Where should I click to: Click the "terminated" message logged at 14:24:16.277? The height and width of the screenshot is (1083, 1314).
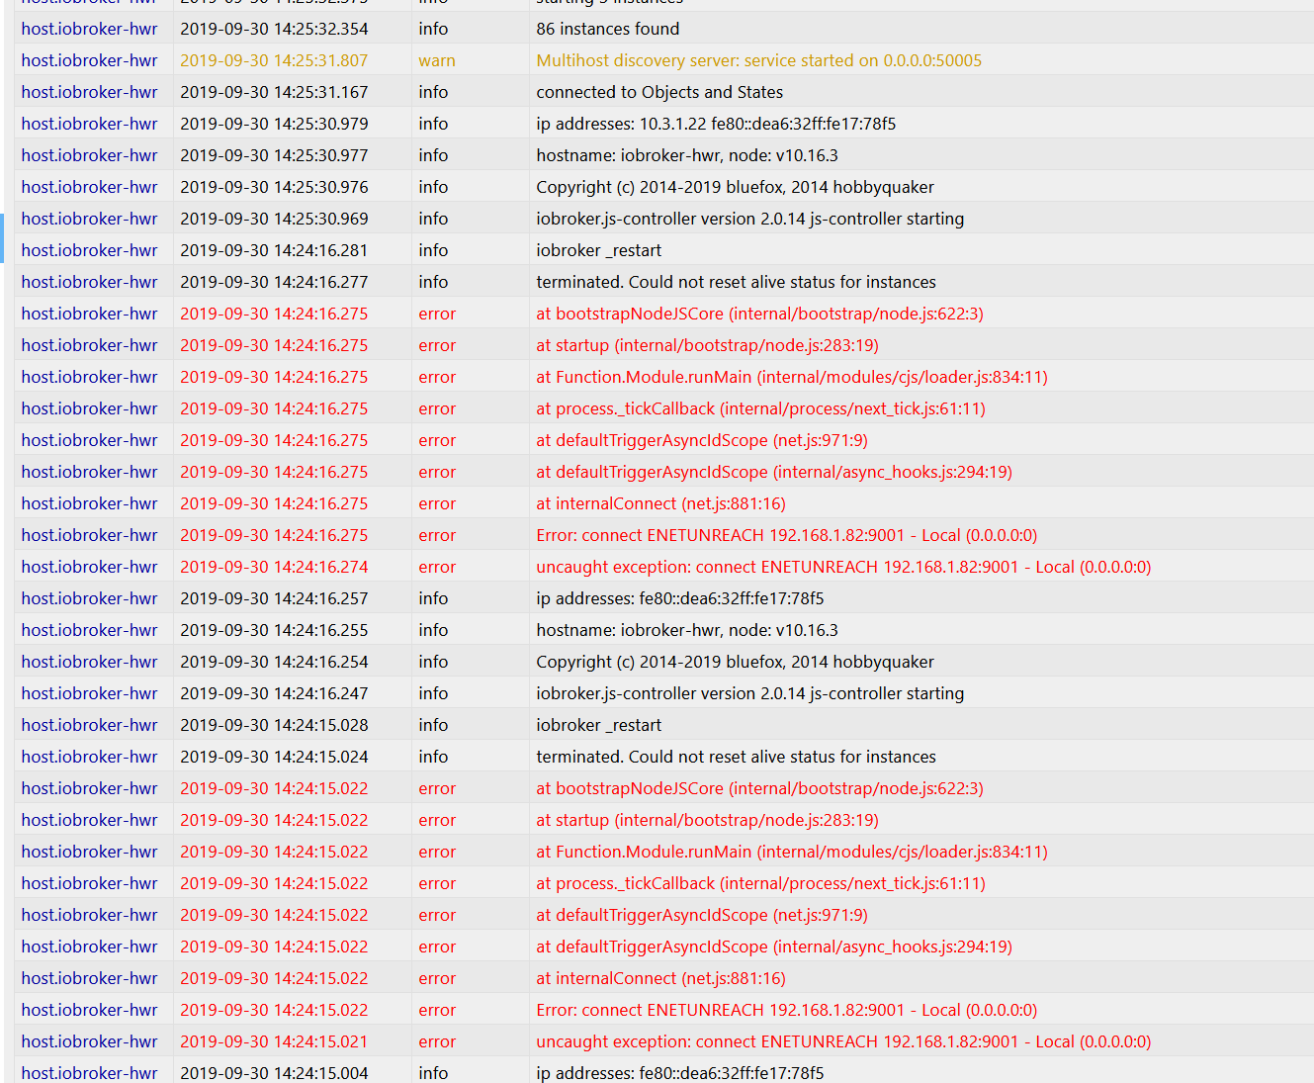click(x=736, y=282)
